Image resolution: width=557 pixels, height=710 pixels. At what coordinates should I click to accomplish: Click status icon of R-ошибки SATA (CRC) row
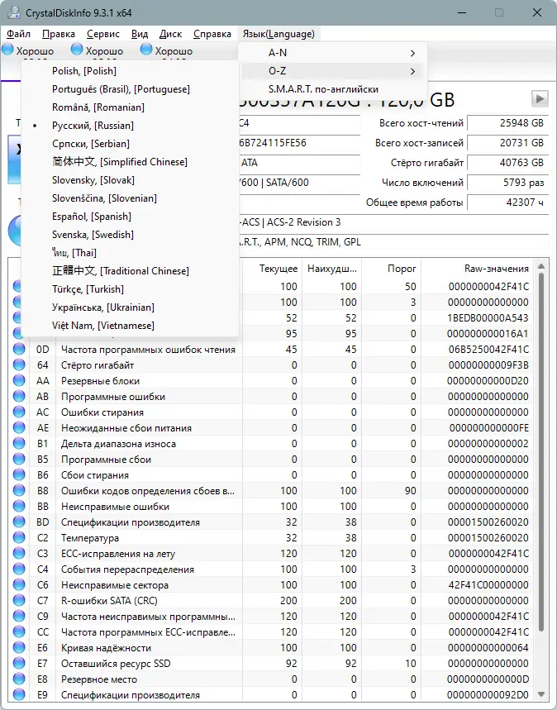[x=19, y=600]
